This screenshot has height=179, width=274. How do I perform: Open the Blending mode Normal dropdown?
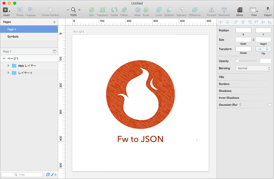253,68
